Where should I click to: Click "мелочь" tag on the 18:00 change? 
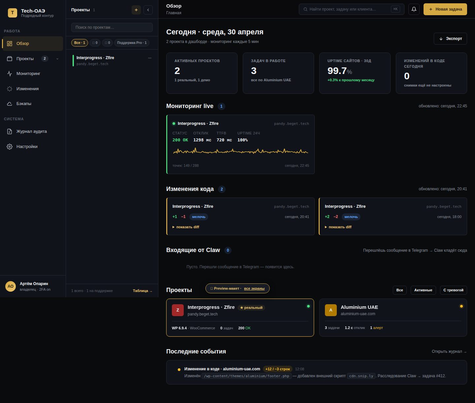click(351, 217)
